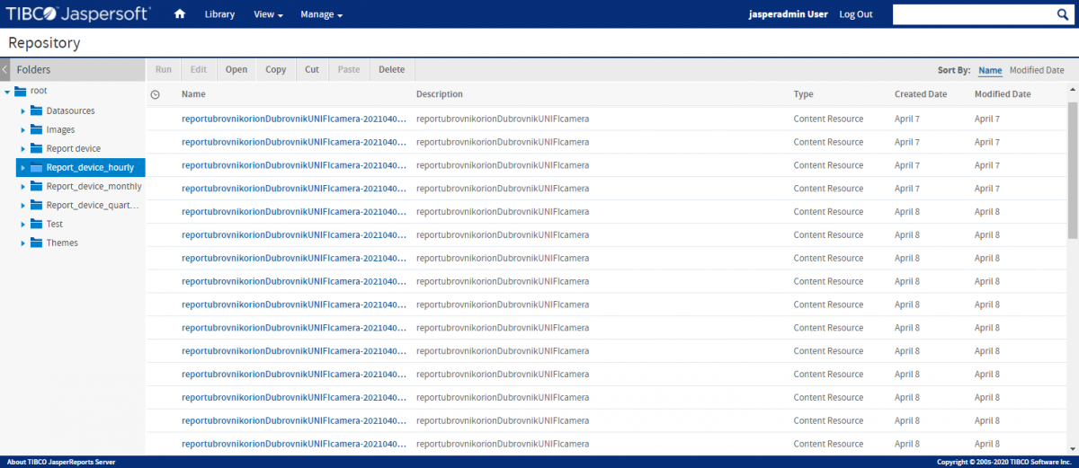This screenshot has height=468, width=1079.
Task: Sort the list by Modified Date
Action: point(1036,70)
